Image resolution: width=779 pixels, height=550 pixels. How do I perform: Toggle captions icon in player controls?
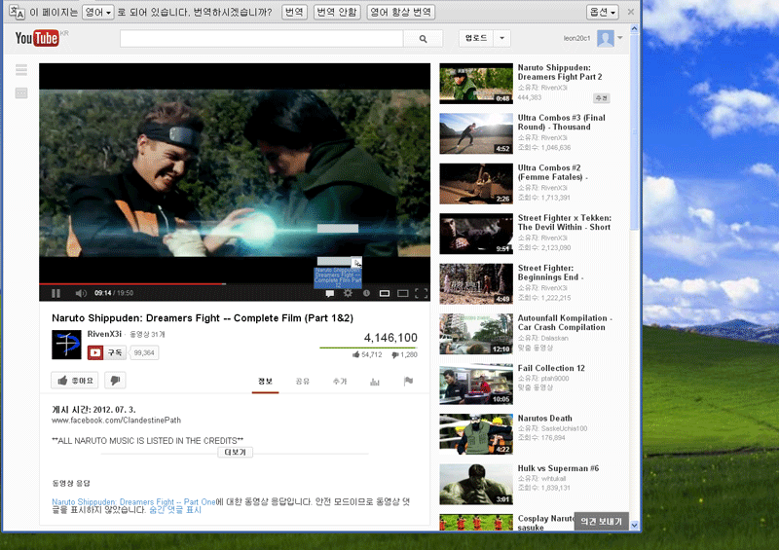tap(329, 294)
